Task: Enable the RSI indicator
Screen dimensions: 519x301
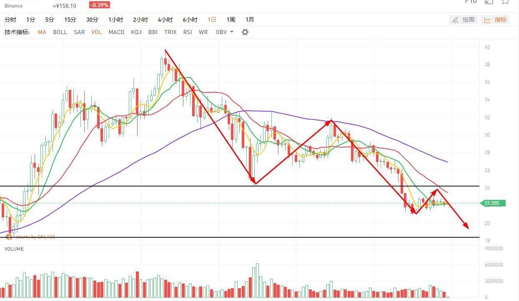Action: (x=188, y=32)
